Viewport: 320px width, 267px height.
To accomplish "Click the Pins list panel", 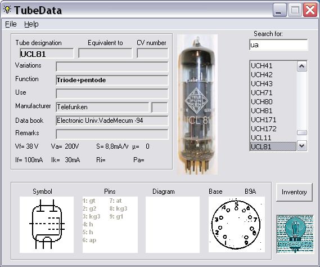I will pos(110,225).
